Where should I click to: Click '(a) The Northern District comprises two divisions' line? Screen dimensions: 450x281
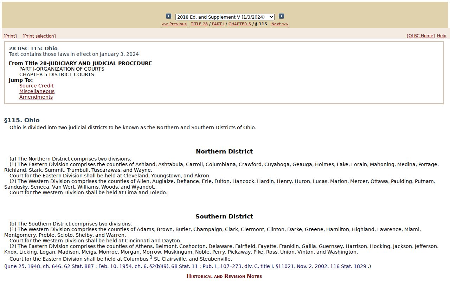70,159
